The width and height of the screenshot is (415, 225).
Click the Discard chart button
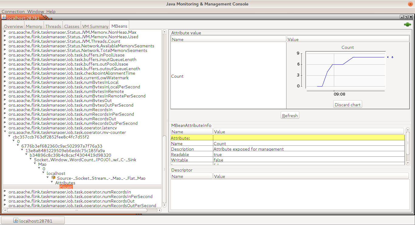(348, 105)
